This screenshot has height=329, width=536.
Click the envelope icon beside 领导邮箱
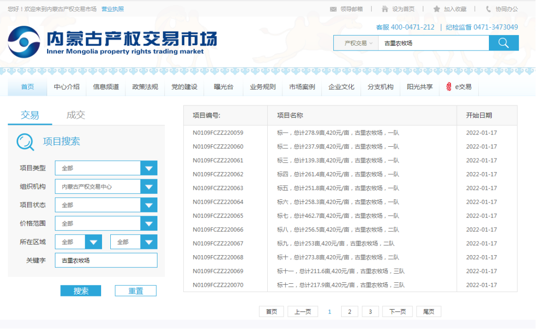coord(333,9)
